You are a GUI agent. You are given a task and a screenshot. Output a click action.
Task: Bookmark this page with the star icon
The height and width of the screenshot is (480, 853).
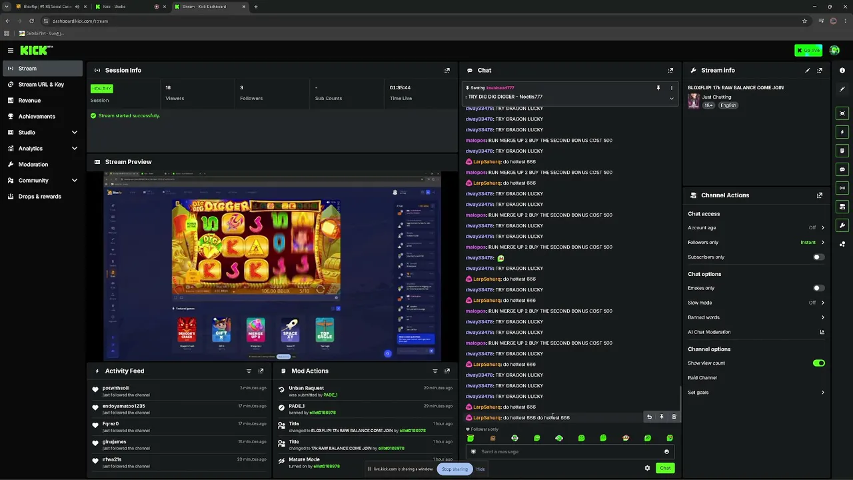(x=804, y=21)
